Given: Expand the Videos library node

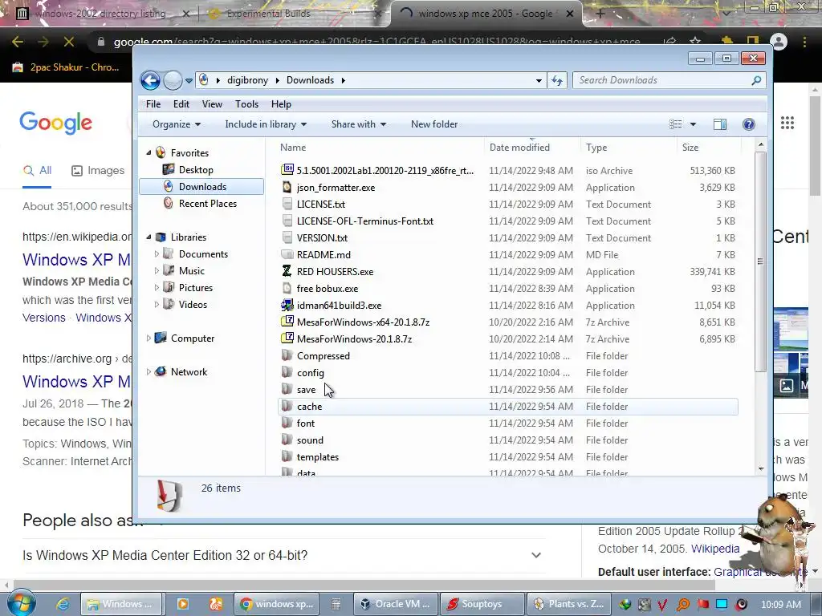Looking at the screenshot, I should [x=157, y=304].
